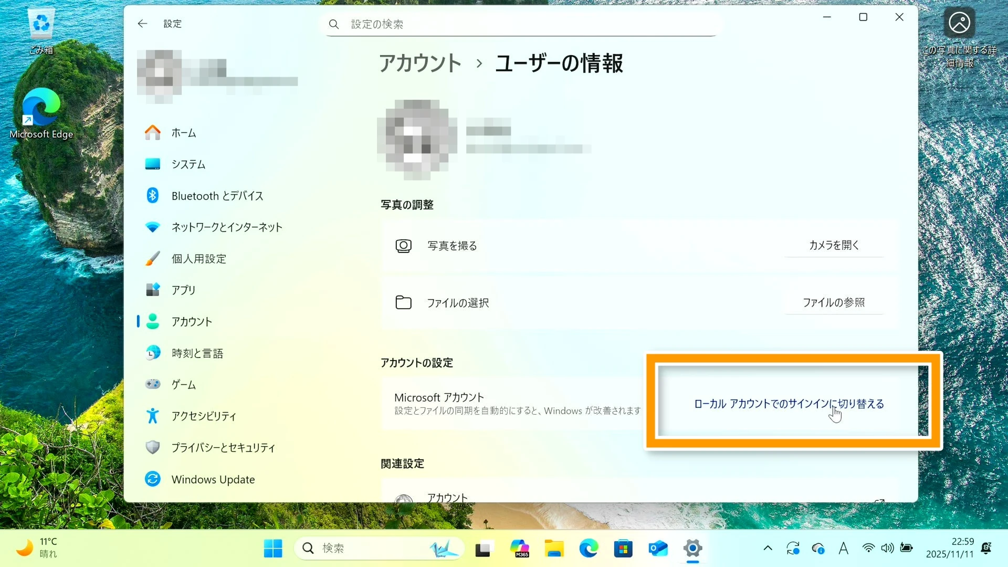
Task: Open Microsoft Store from taskbar
Action: [623, 549]
